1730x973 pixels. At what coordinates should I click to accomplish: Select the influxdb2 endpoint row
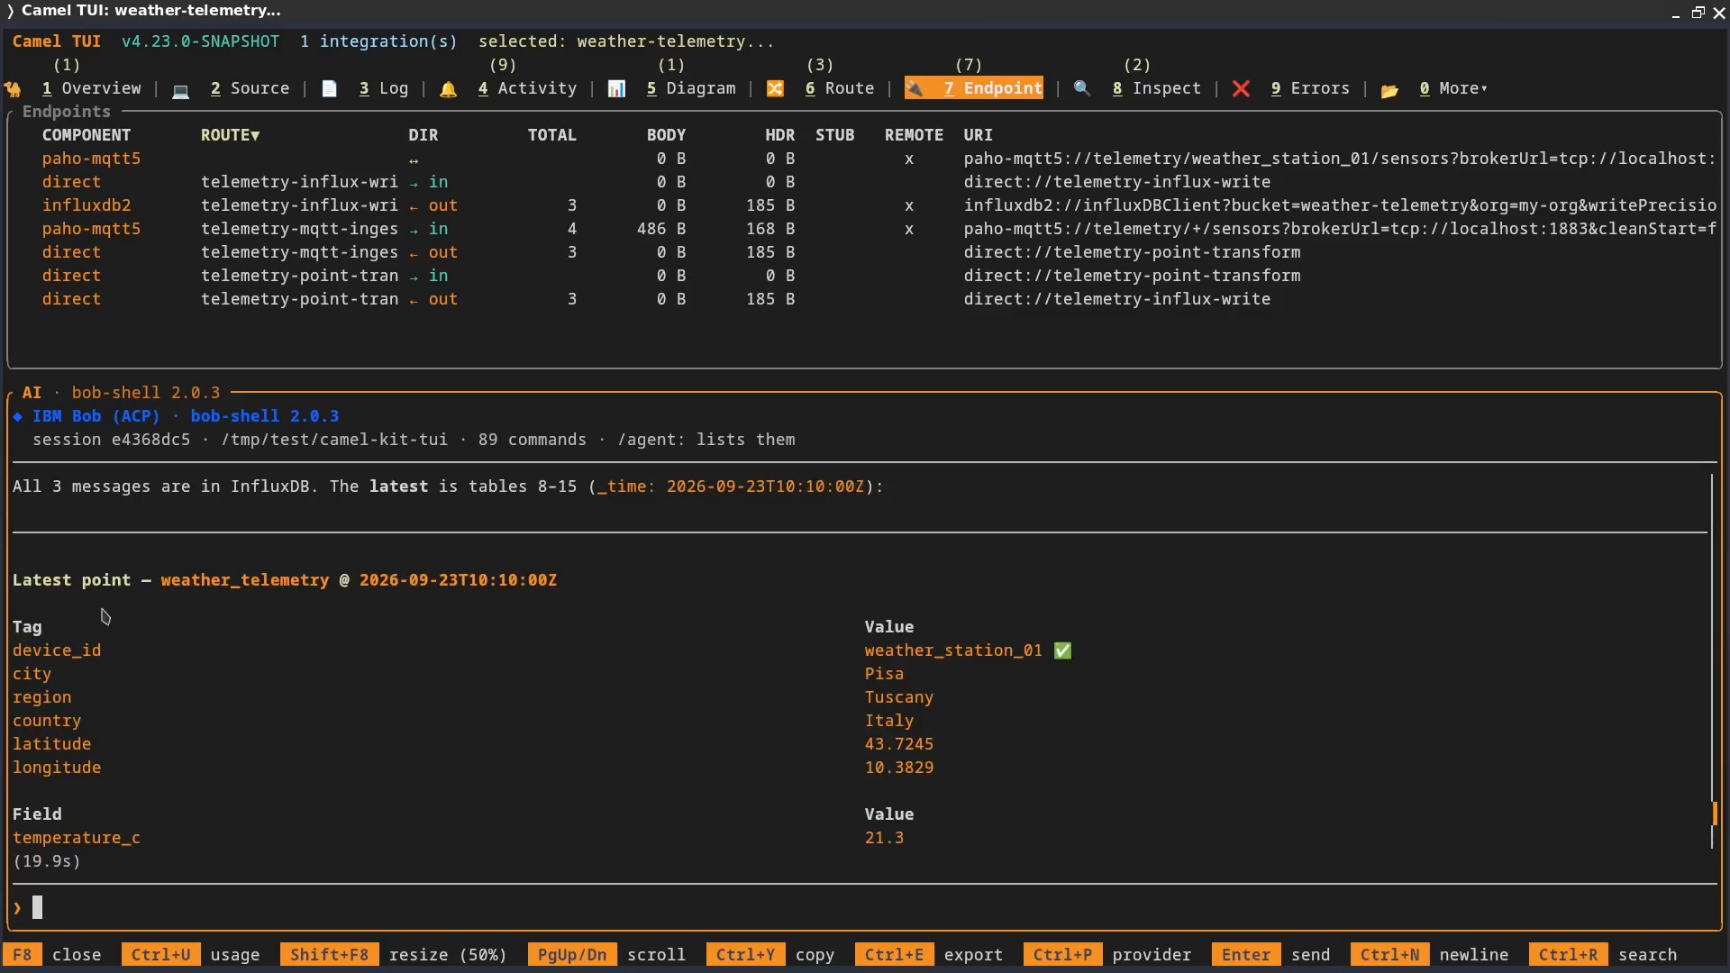click(x=864, y=205)
